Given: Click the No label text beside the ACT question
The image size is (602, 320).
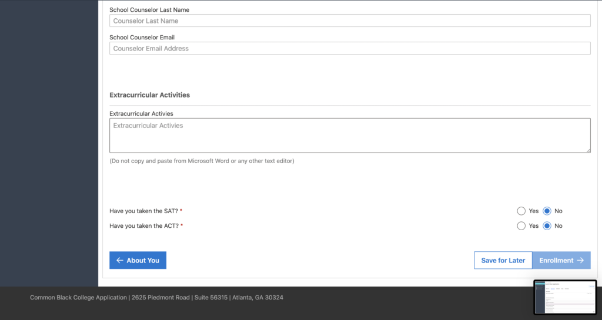Looking at the screenshot, I should [x=558, y=226].
